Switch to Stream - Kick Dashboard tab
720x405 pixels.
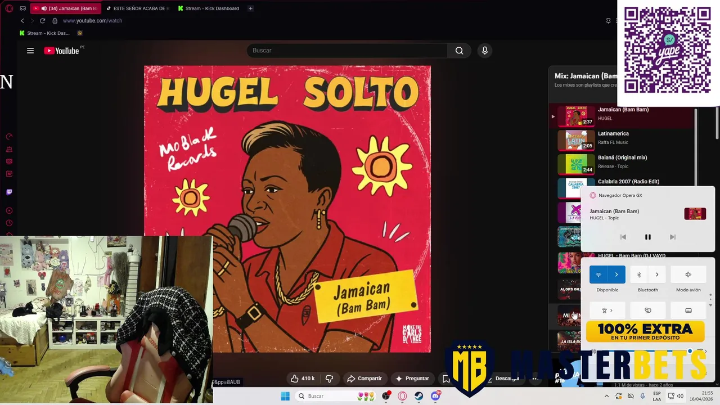209,8
